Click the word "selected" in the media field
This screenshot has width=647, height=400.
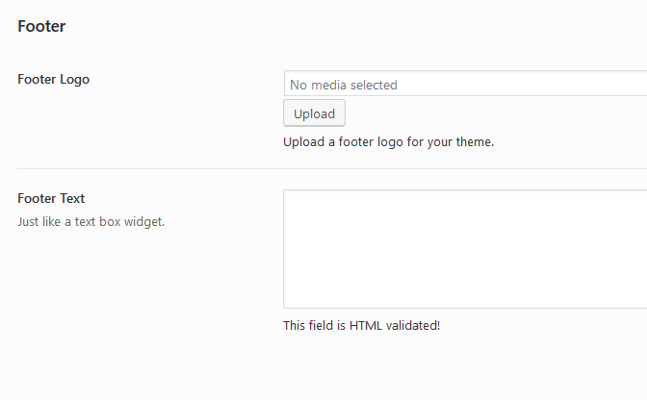[373, 85]
